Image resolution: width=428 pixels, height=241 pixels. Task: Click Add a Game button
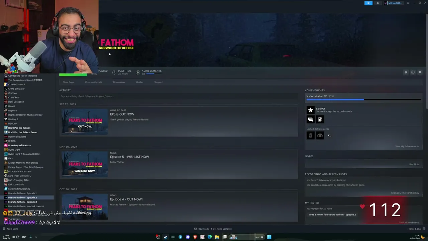(10, 229)
